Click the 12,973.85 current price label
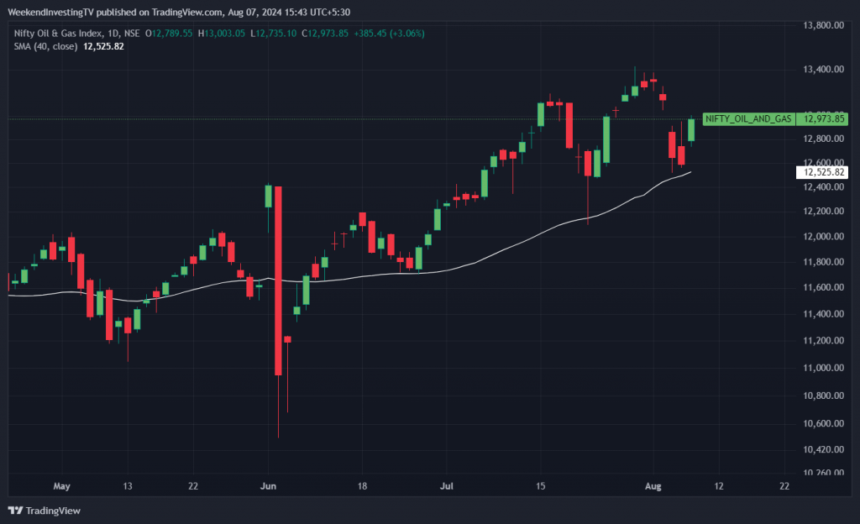This screenshot has height=524, width=860. pos(823,119)
